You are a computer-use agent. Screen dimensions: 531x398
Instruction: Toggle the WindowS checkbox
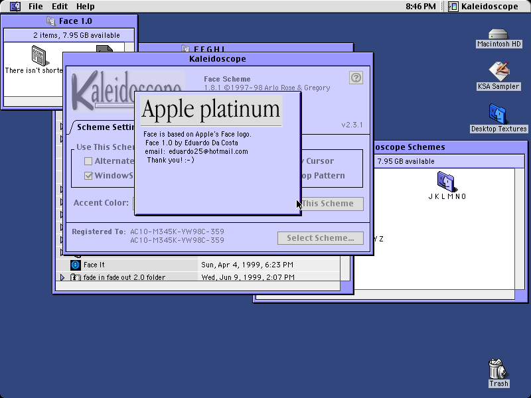88,176
